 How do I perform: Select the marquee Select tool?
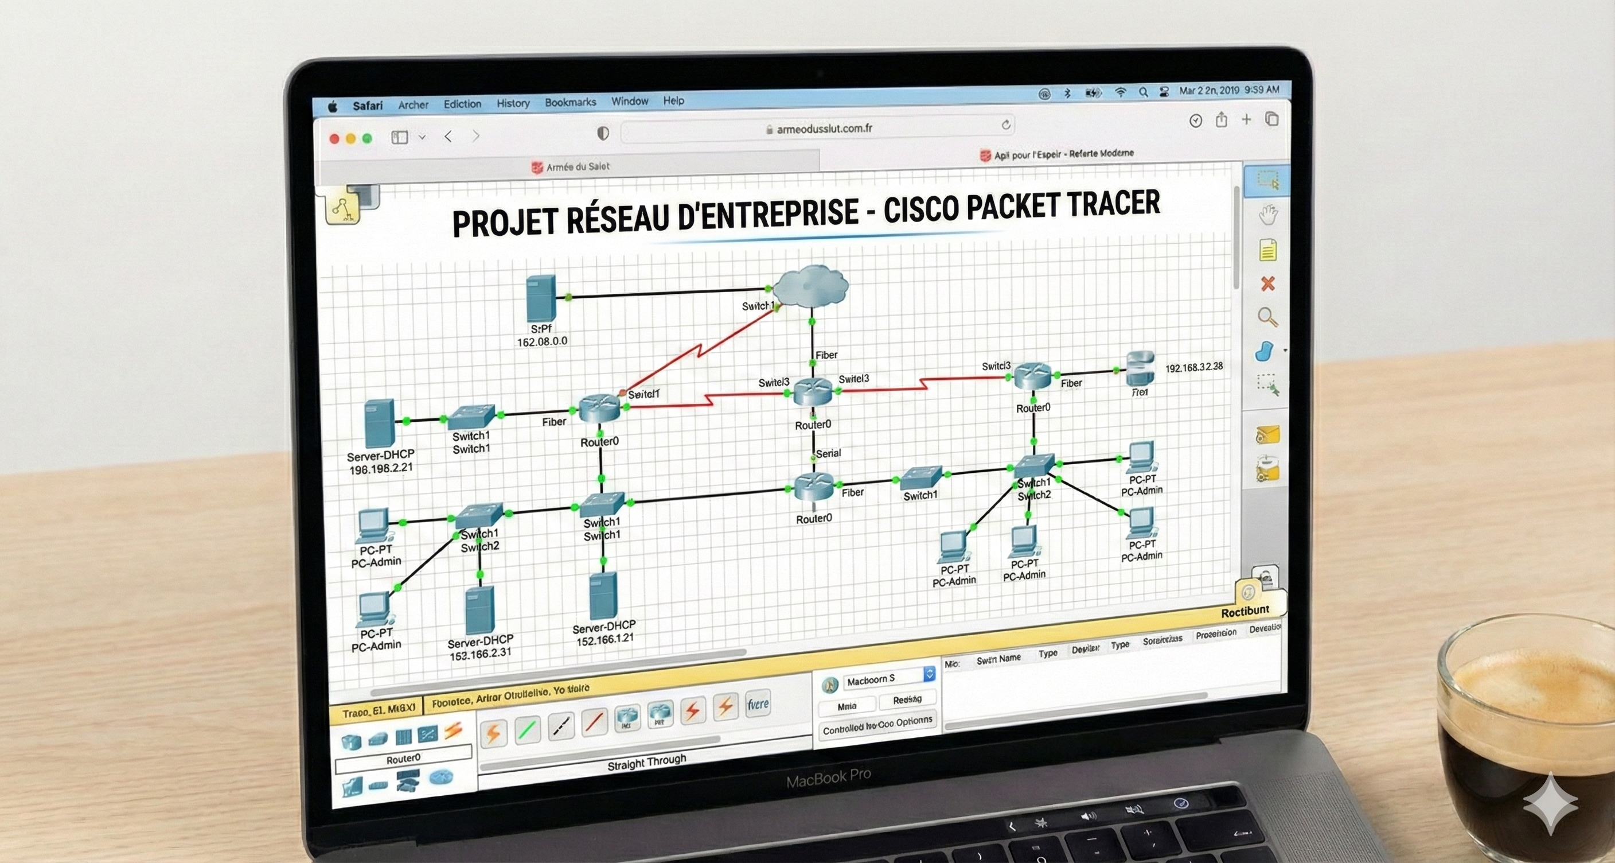tap(1267, 180)
